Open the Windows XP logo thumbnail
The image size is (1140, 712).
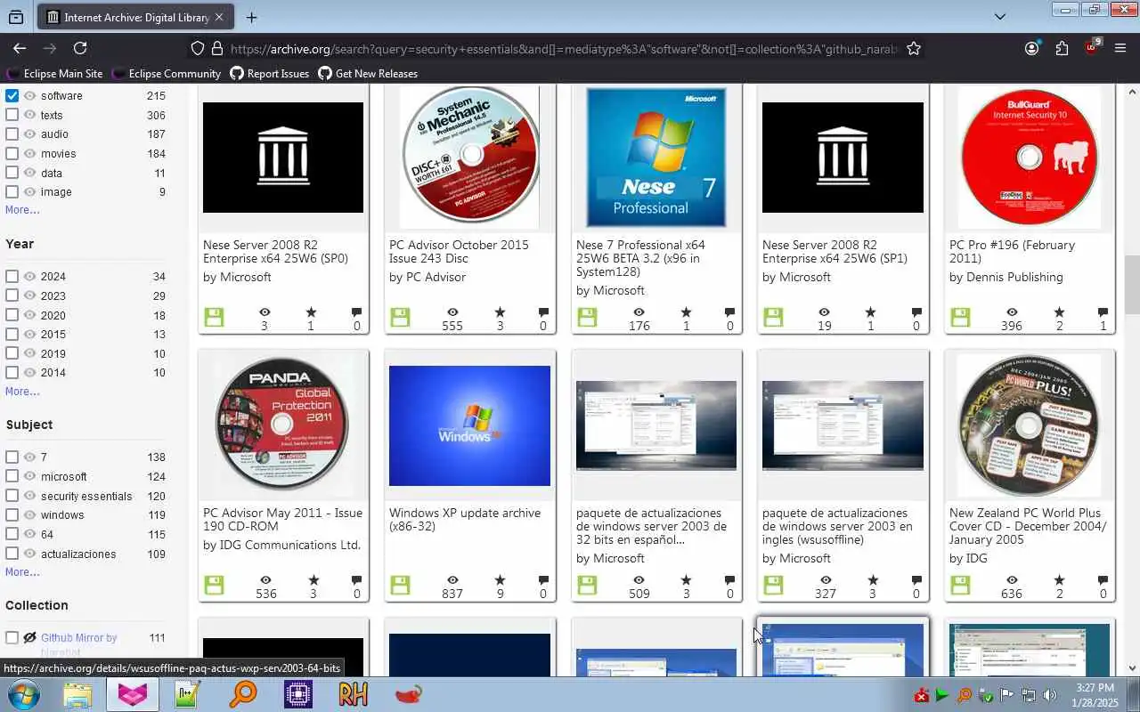click(469, 425)
